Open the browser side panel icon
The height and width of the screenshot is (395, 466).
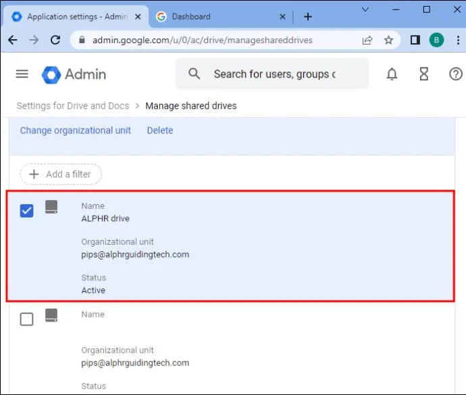pyautogui.click(x=415, y=40)
